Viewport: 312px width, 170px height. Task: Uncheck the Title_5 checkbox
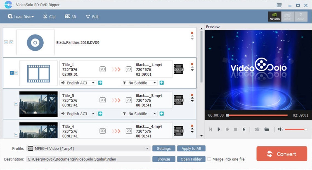(16, 104)
